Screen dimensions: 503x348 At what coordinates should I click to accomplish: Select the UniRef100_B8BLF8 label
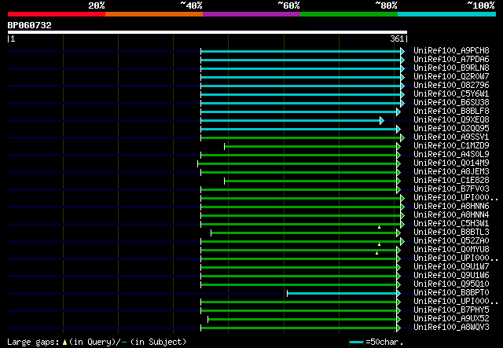pos(451,111)
